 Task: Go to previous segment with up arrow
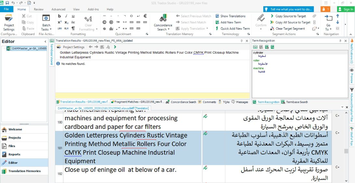point(337,16)
